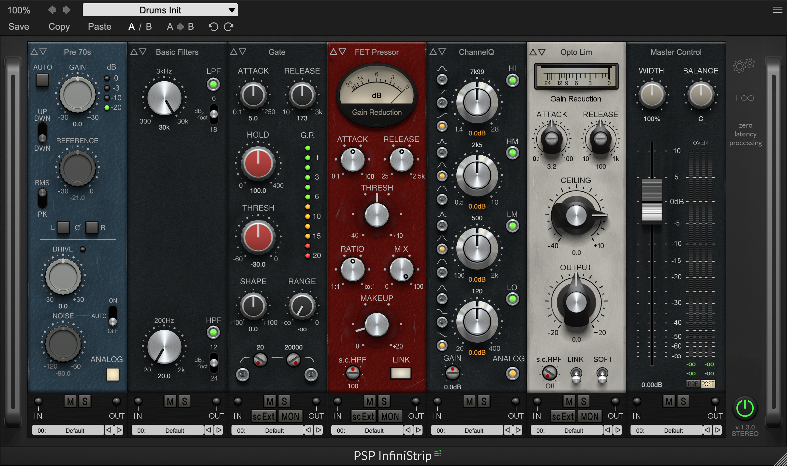Image resolution: width=787 pixels, height=466 pixels.
Task: Solo the Basic Filters module with S button
Action: [185, 401]
